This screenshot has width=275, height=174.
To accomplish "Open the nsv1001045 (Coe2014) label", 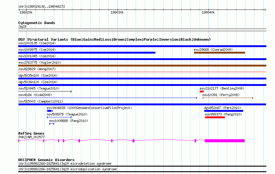I will point(37,56).
